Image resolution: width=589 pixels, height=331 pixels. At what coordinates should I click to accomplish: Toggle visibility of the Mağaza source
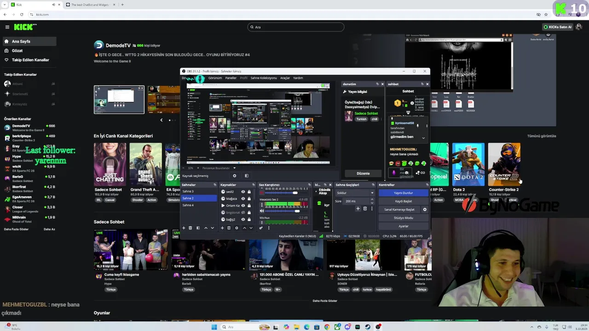243,199
